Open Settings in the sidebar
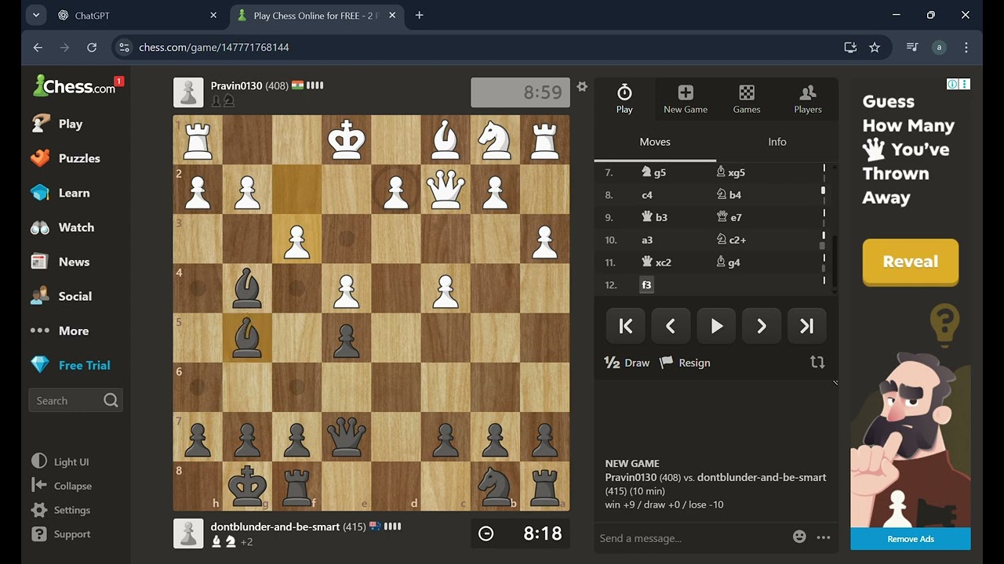This screenshot has width=1004, height=564. click(x=61, y=510)
